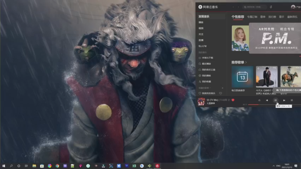This screenshot has height=169, width=301.
Task: Go forward with the right arrow in header
Action: pyautogui.click(x=239, y=7)
